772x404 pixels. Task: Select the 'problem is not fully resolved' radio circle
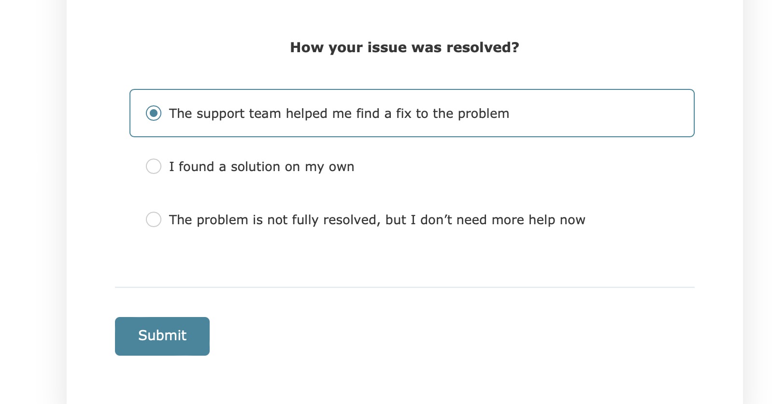pos(154,219)
